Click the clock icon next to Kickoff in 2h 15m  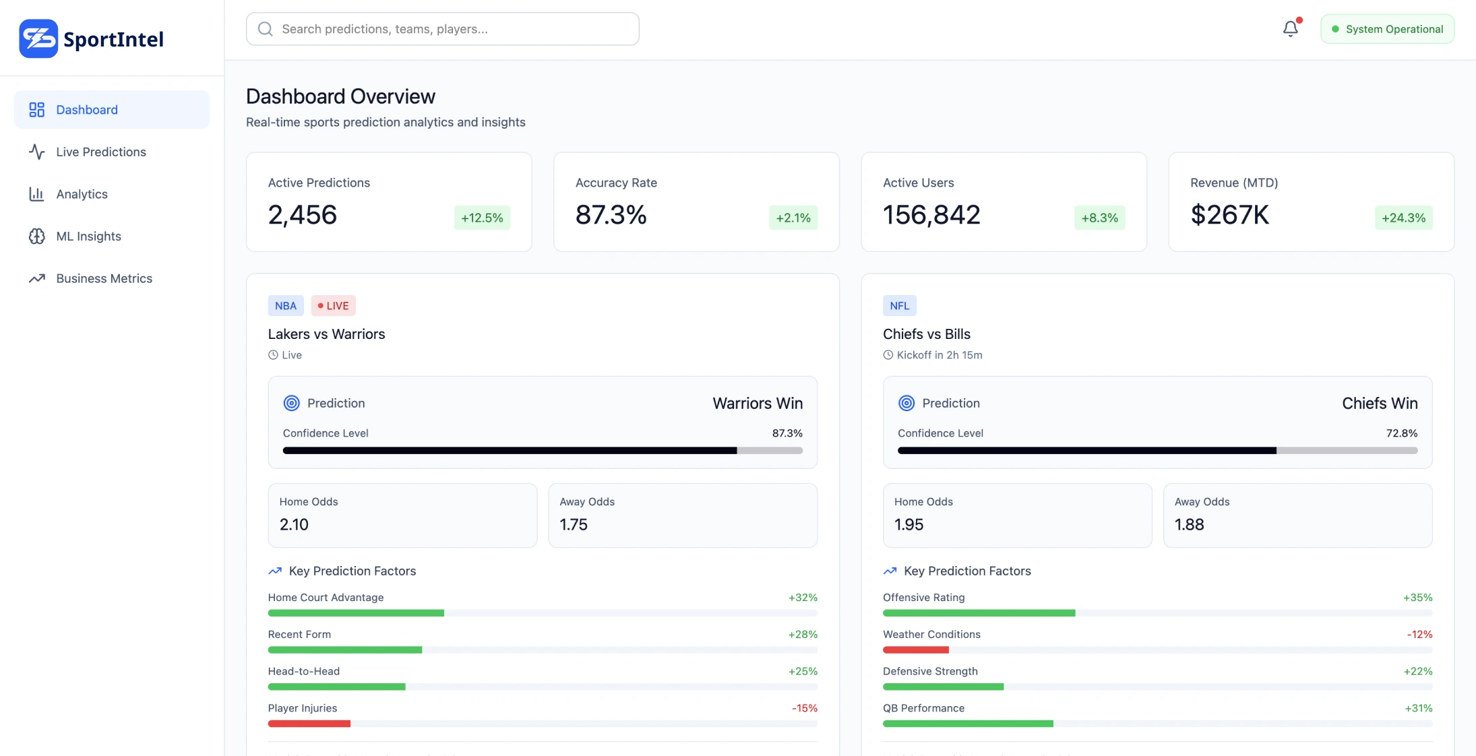(887, 354)
